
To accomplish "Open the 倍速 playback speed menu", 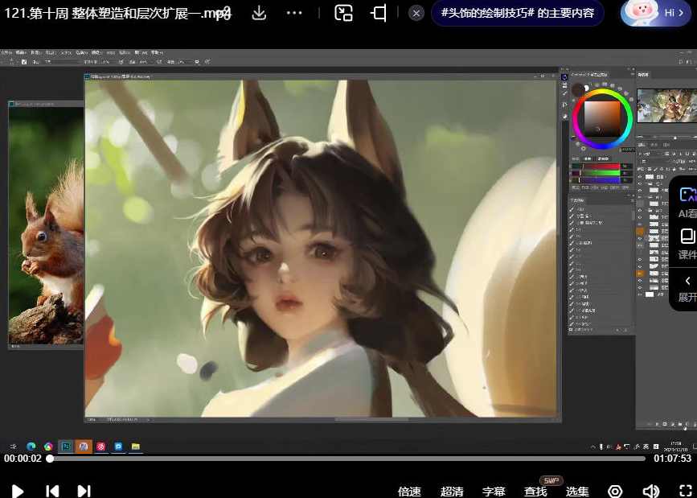I will 408,491.
